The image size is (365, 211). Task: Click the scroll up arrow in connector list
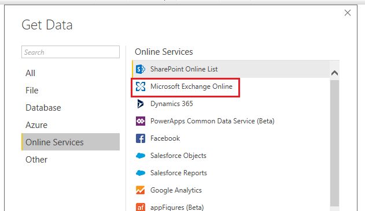click(334, 73)
